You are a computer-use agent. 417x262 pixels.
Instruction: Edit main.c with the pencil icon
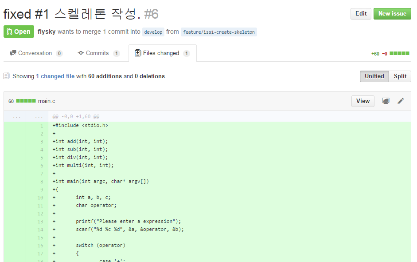[401, 101]
